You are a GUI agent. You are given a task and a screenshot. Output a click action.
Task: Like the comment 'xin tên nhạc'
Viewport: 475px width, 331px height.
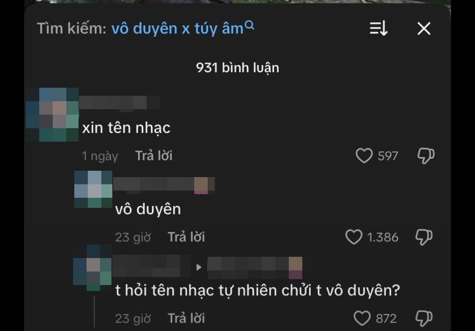coord(364,156)
